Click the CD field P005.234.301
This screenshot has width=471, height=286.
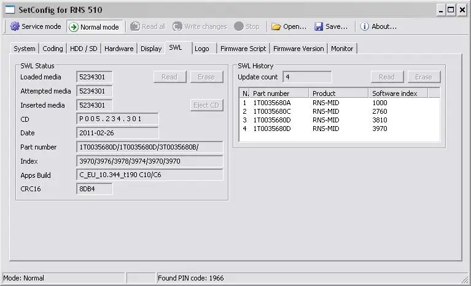(117, 119)
